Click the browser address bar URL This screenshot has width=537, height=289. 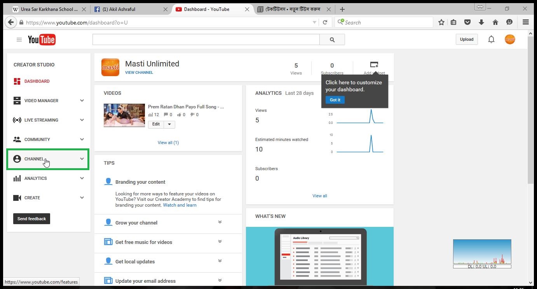167,23
